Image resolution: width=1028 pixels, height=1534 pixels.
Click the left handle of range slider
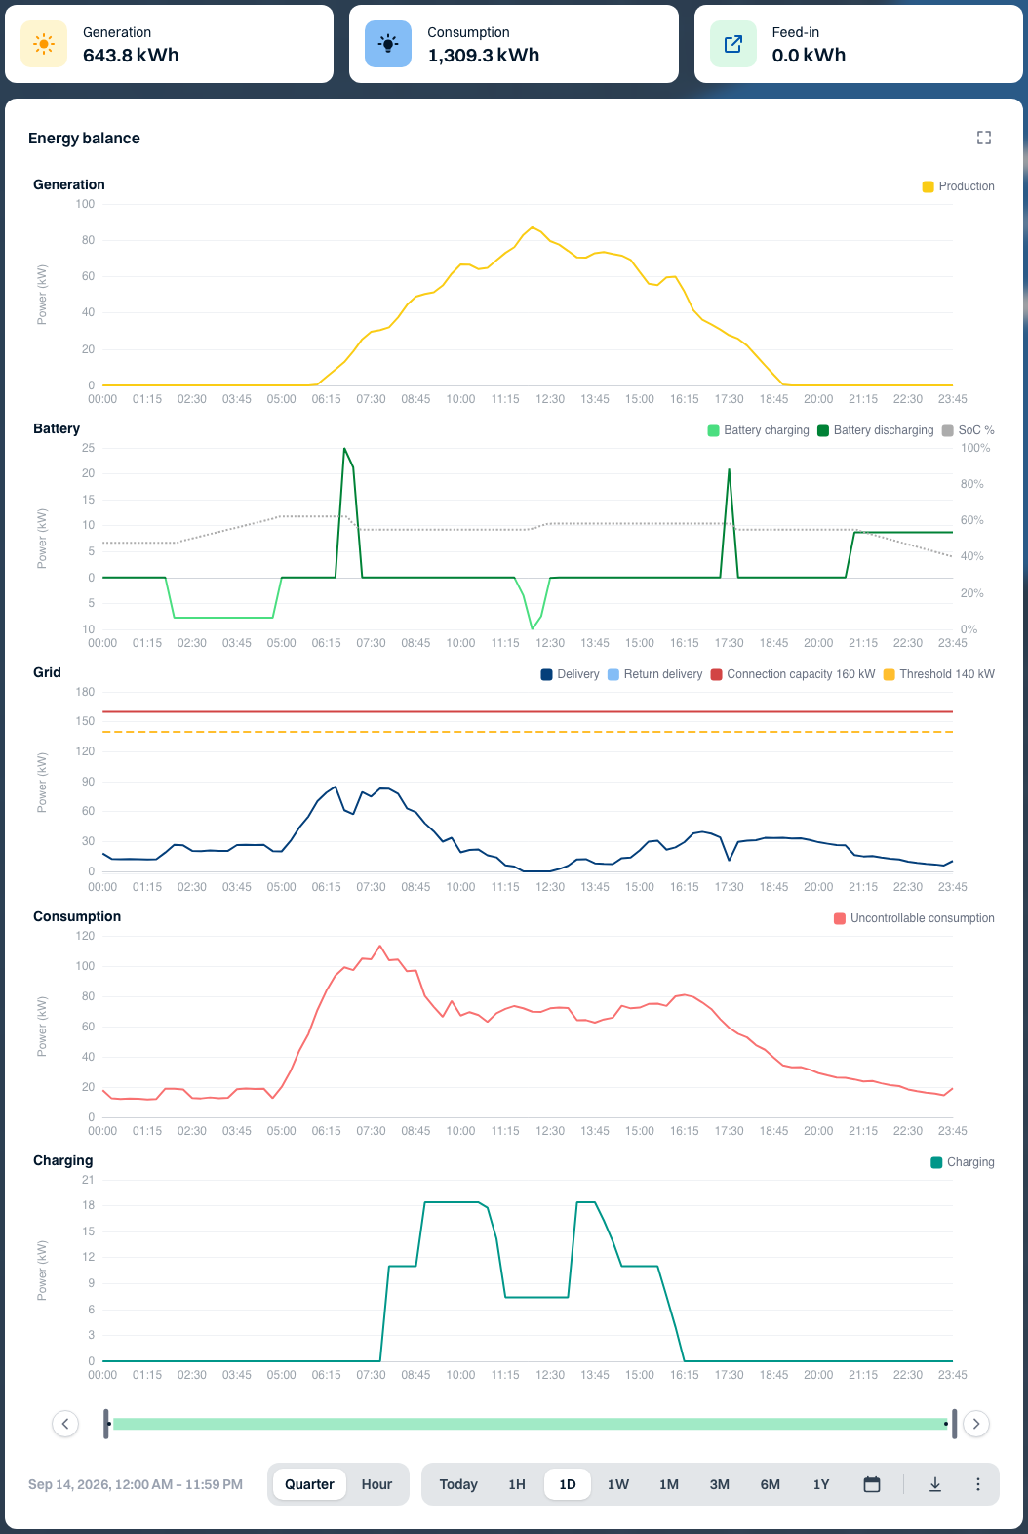(107, 1424)
